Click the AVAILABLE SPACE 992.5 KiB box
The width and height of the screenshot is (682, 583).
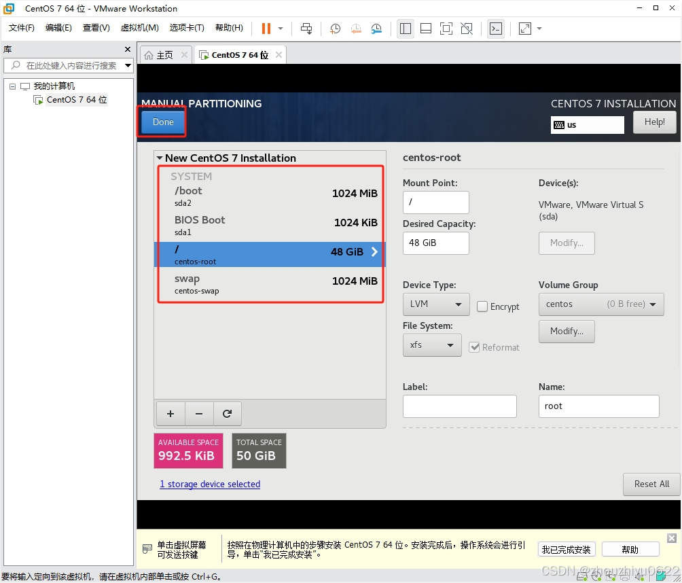[188, 450]
